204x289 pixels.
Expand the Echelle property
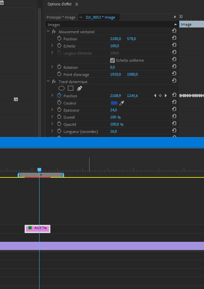click(52, 46)
